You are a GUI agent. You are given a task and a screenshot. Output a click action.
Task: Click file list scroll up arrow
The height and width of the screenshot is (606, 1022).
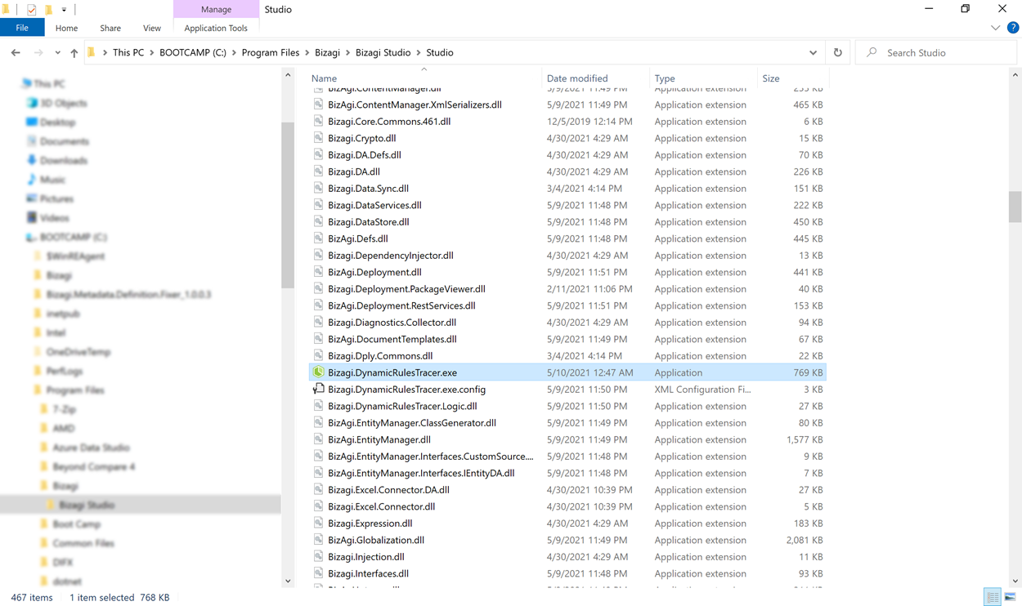point(1015,75)
